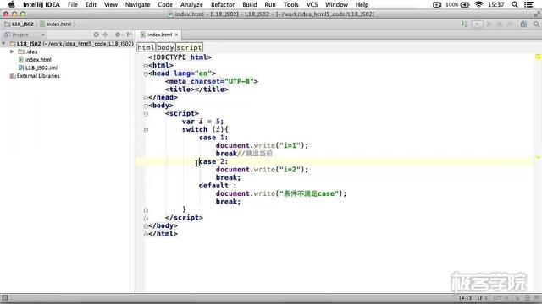Click the UTF-8 encoding in status bar

click(x=501, y=298)
